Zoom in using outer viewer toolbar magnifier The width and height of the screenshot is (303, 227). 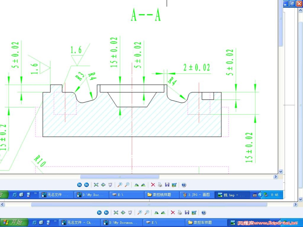point(140,213)
